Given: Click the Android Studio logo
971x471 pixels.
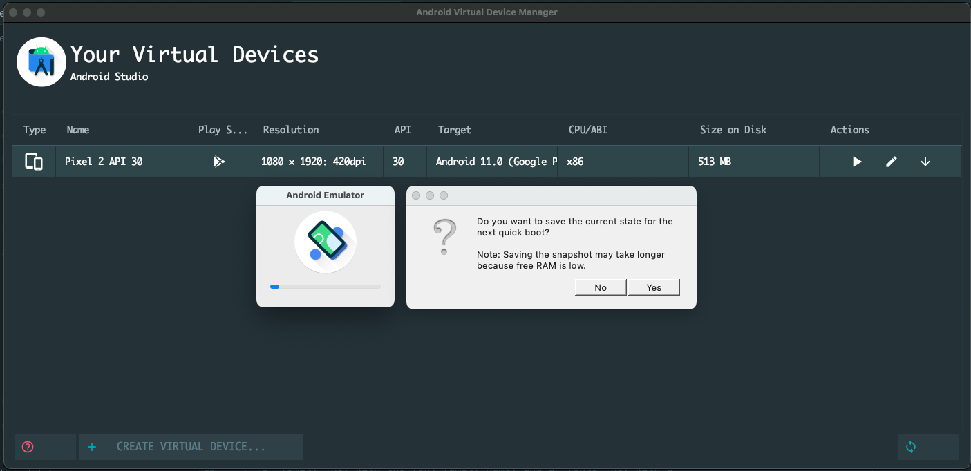Looking at the screenshot, I should (41, 62).
